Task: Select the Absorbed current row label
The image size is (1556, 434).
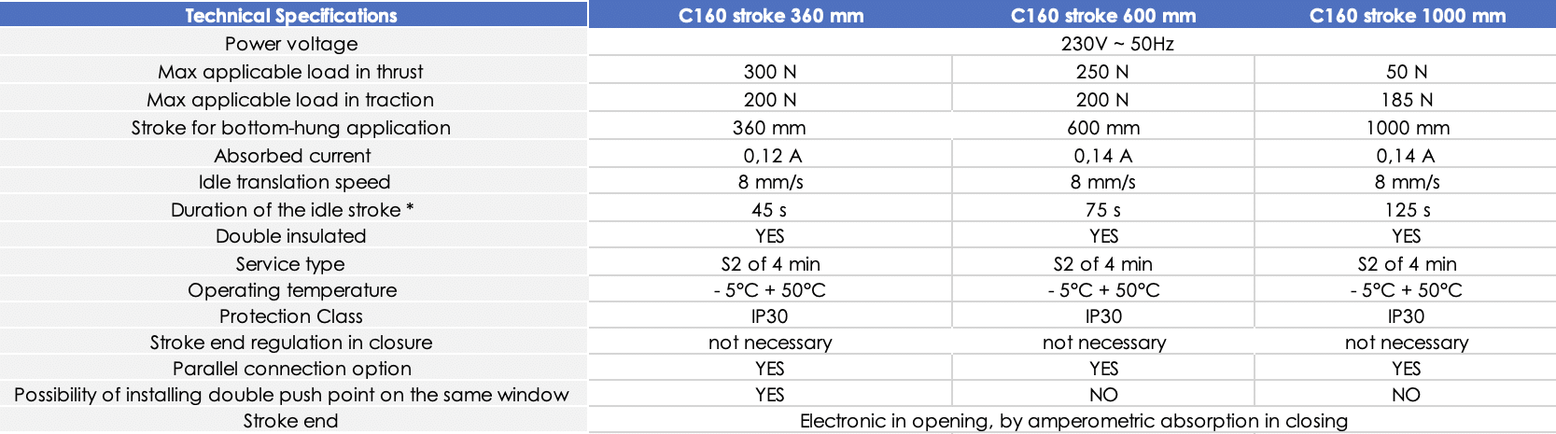Action: pos(292,156)
